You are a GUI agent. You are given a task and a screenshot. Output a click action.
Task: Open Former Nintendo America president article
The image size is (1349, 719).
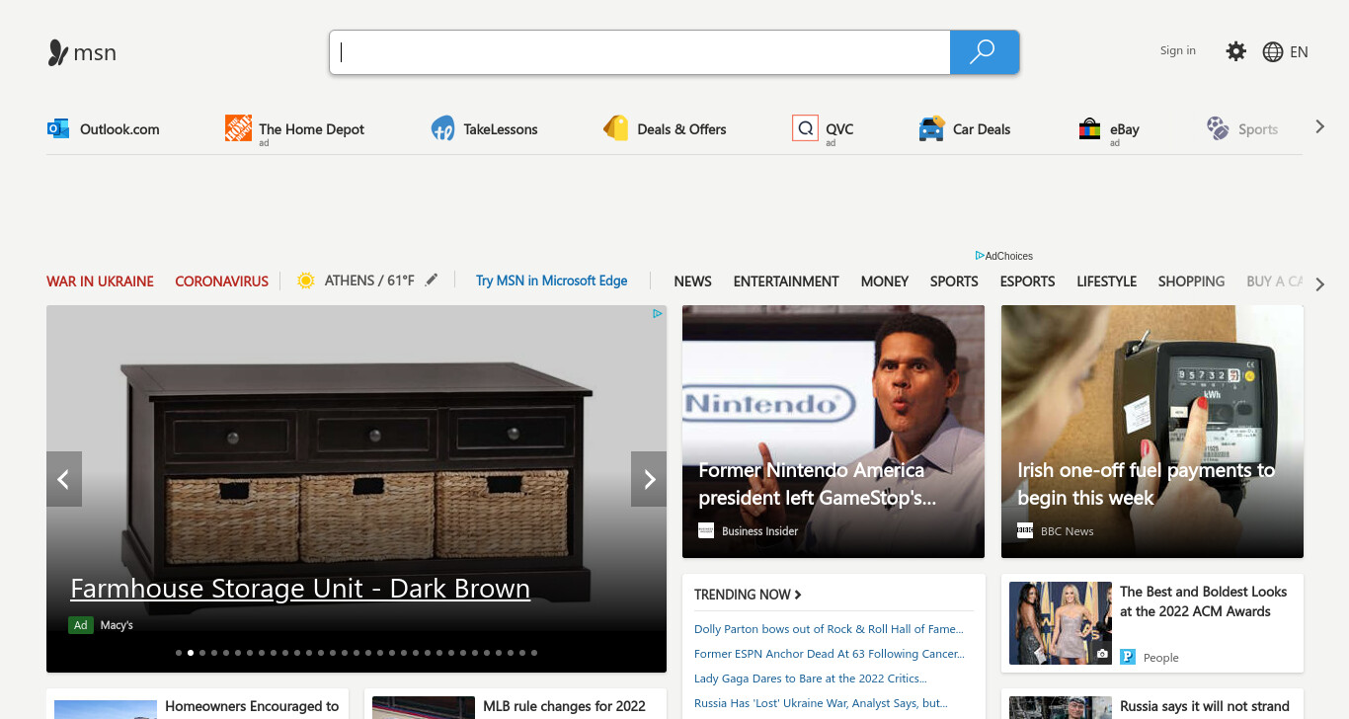(x=833, y=432)
